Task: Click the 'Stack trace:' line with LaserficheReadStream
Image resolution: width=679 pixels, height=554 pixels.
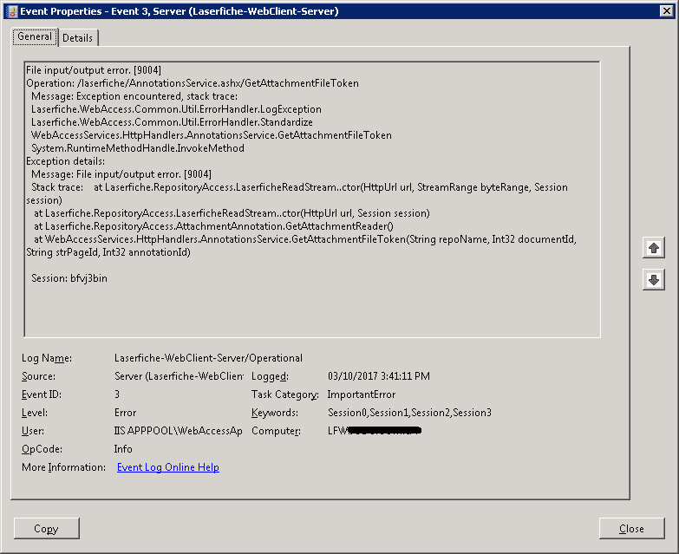Action: [x=299, y=187]
